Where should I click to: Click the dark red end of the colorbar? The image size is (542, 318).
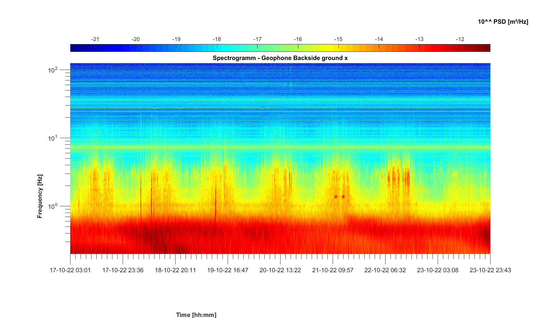tap(487, 48)
